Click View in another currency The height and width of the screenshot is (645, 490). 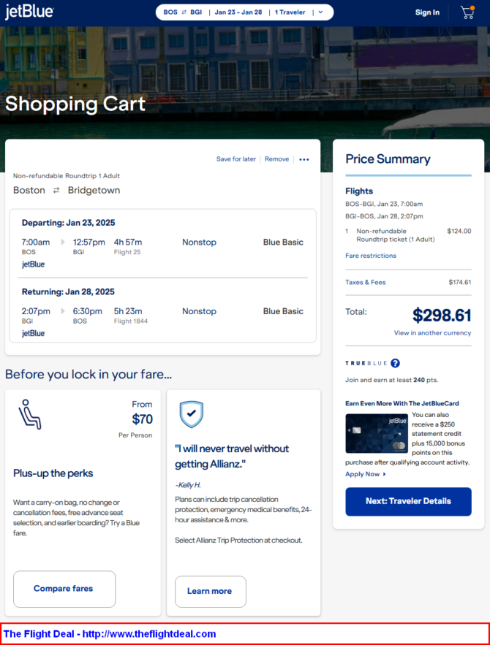pos(432,333)
